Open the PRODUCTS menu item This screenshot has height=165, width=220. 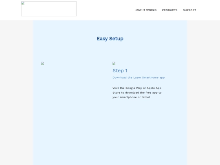point(169,10)
